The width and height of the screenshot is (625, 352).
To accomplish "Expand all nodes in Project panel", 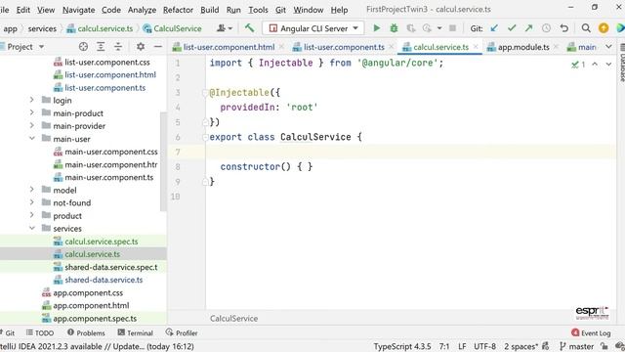I will pos(101,47).
